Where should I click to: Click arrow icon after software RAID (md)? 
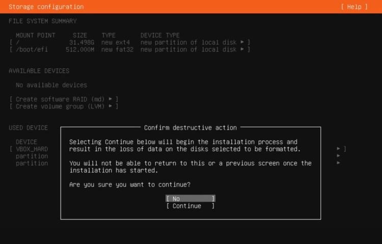[x=111, y=99]
